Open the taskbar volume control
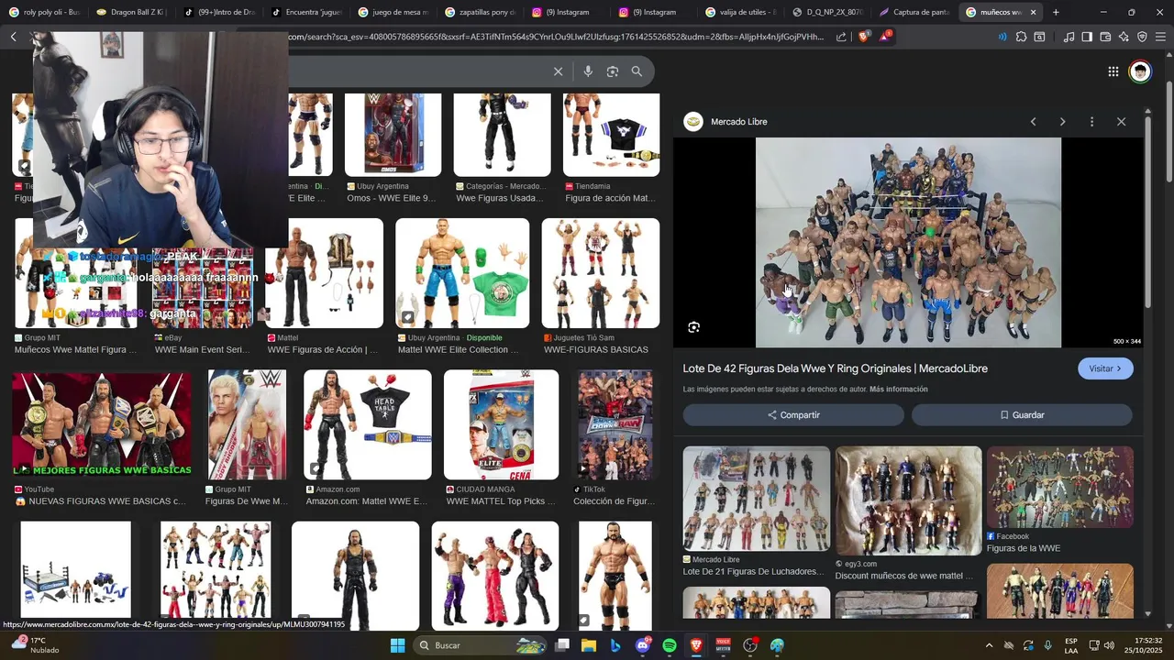 [x=1109, y=645]
